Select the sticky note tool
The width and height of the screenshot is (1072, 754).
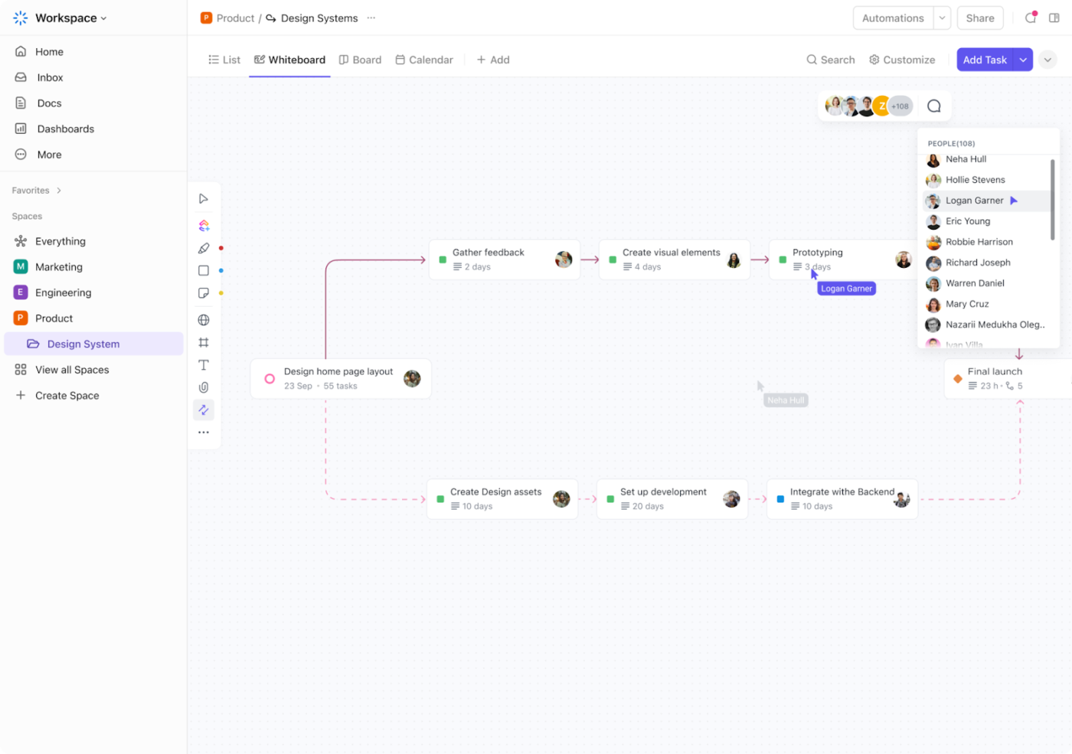pyautogui.click(x=204, y=293)
